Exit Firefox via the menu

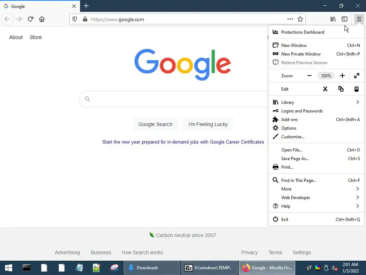316,219
